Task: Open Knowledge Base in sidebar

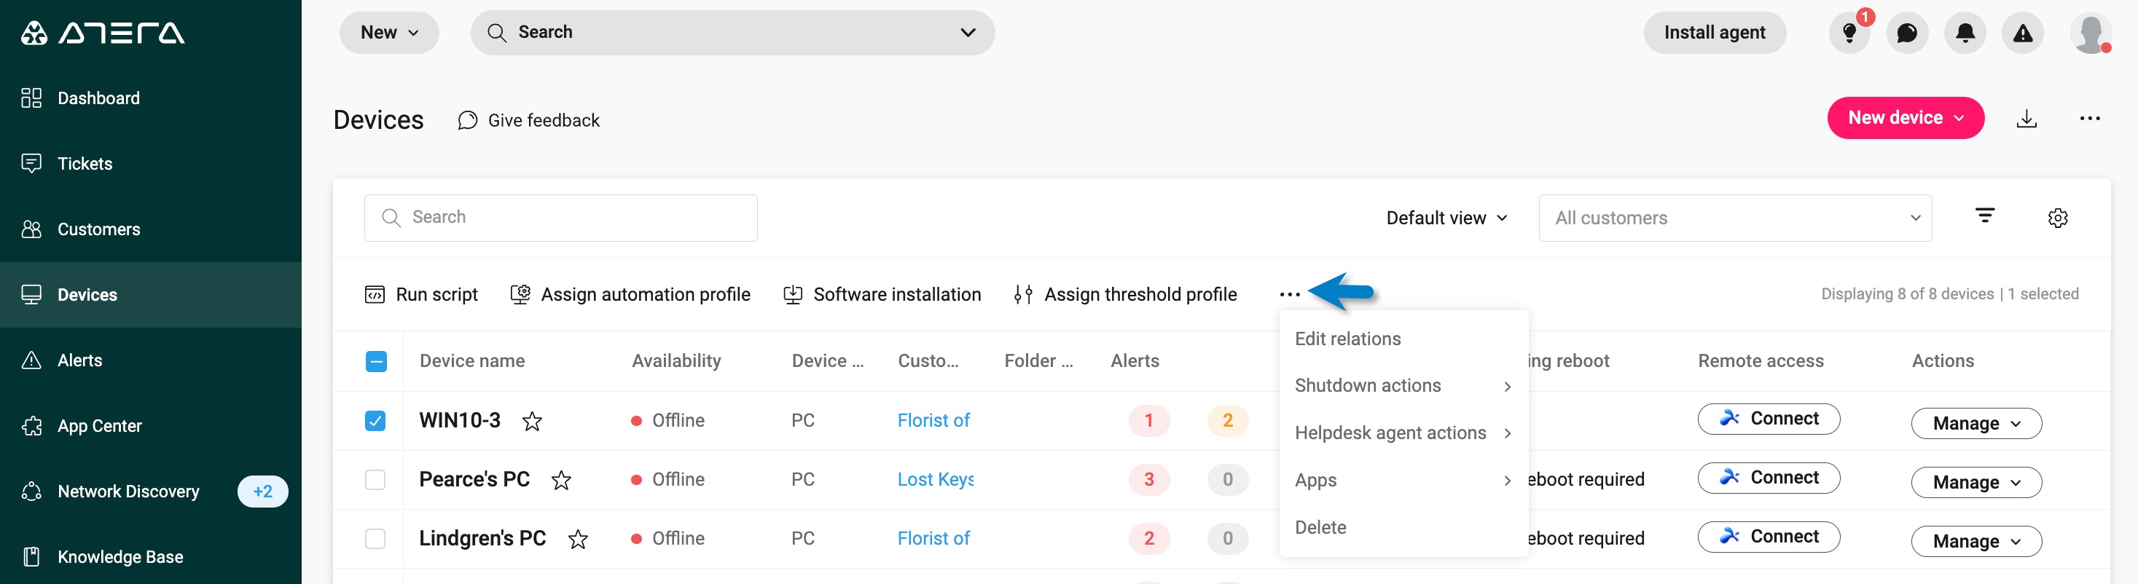Action: tap(150, 556)
